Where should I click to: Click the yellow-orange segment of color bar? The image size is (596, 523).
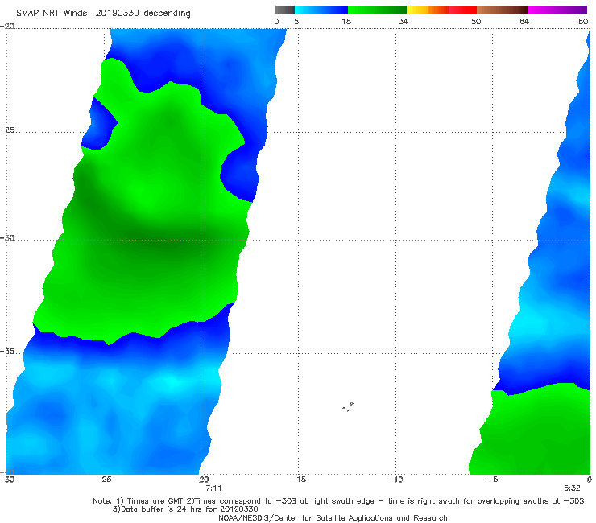(x=428, y=10)
